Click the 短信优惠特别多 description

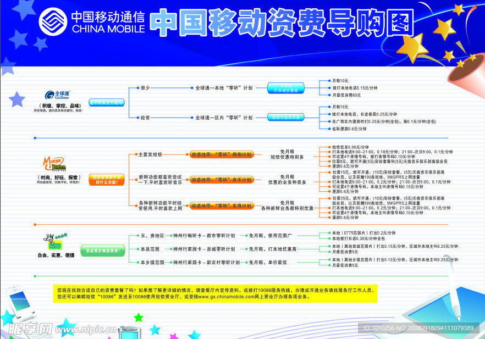click(x=287, y=157)
